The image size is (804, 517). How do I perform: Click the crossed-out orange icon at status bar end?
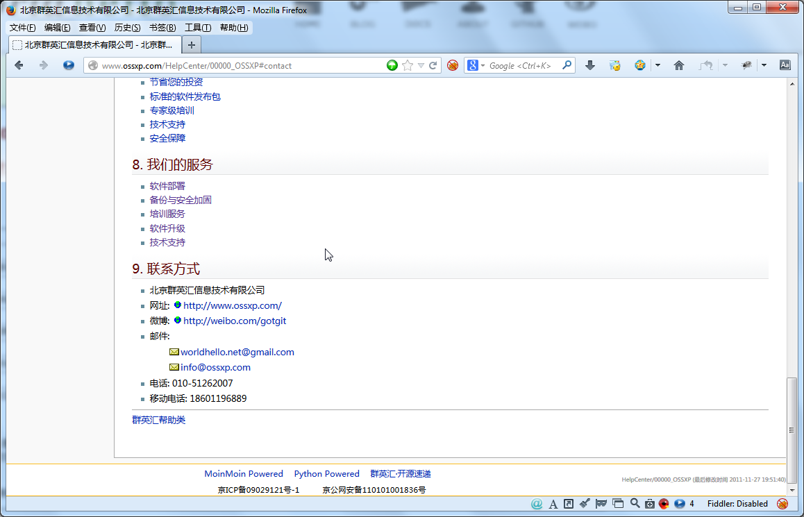(x=782, y=504)
